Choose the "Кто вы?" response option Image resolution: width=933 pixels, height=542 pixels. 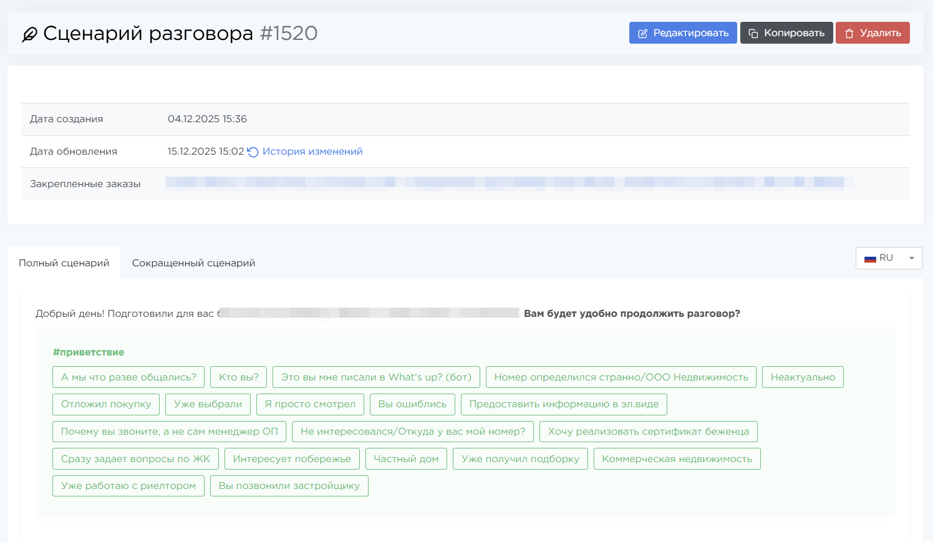pos(238,377)
